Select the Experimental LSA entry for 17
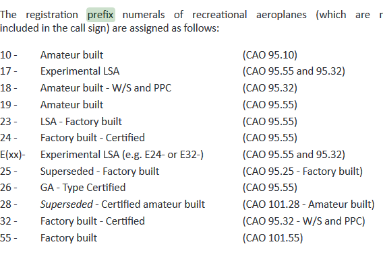Viewport: 383px width, 267px height. tap(80, 71)
